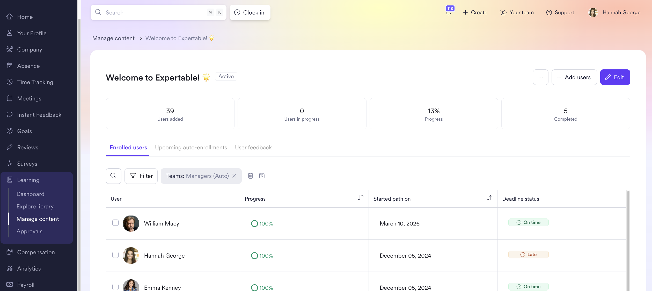The height and width of the screenshot is (291, 652).
Task: Click the three-dots more options button
Action: click(x=540, y=77)
